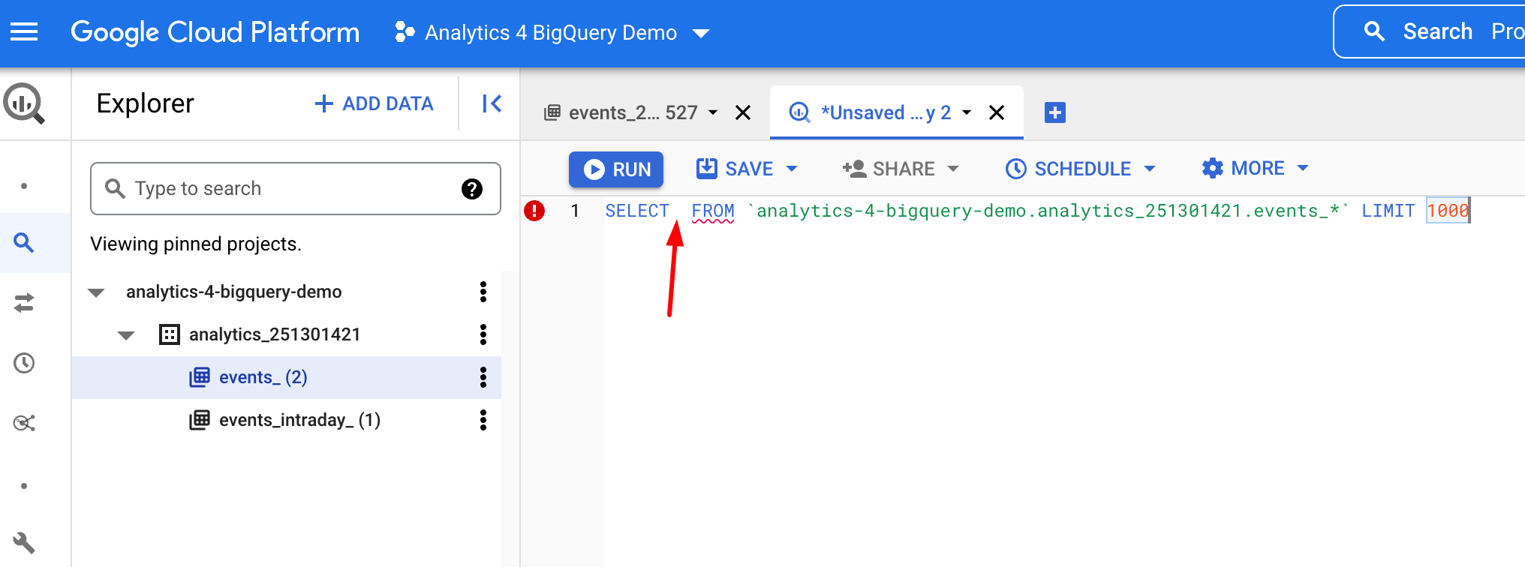The width and height of the screenshot is (1525, 567).
Task: Run the query
Action: (616, 169)
